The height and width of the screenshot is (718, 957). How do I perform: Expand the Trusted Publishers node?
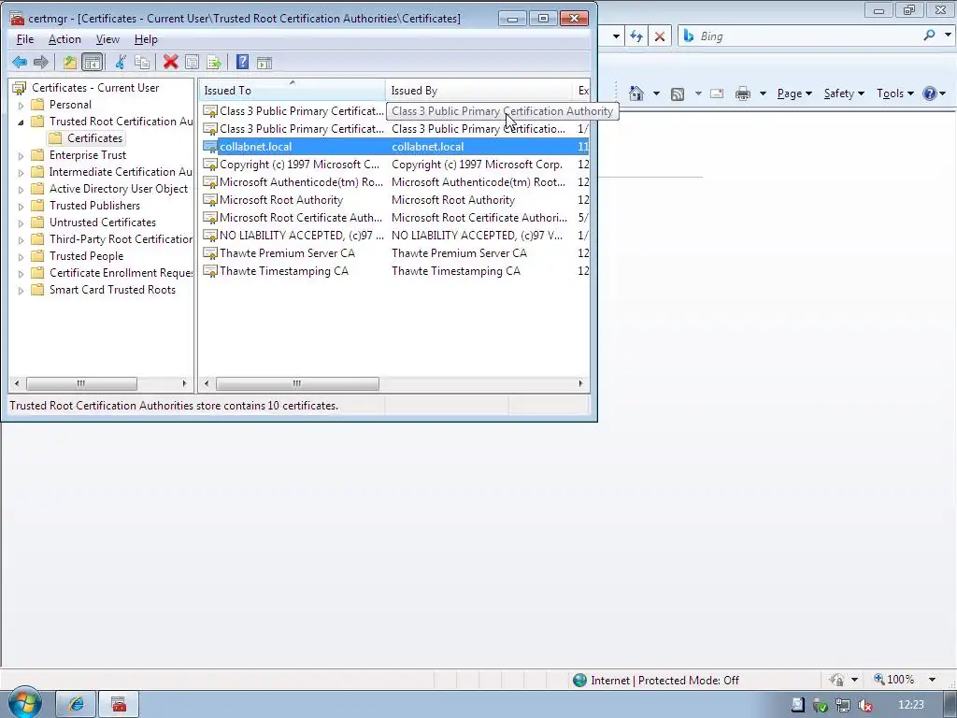pyautogui.click(x=21, y=207)
